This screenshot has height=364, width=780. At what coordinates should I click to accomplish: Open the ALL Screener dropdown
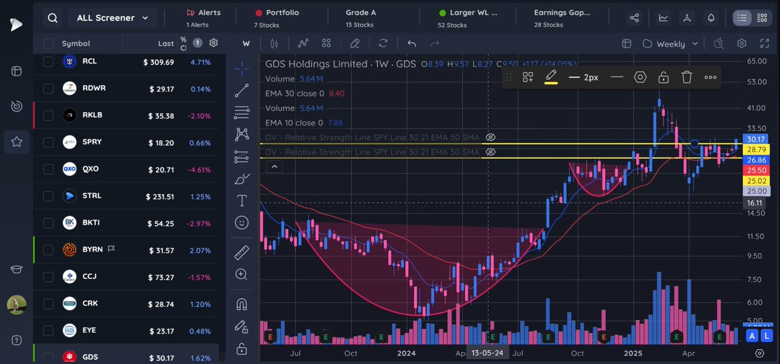click(112, 18)
